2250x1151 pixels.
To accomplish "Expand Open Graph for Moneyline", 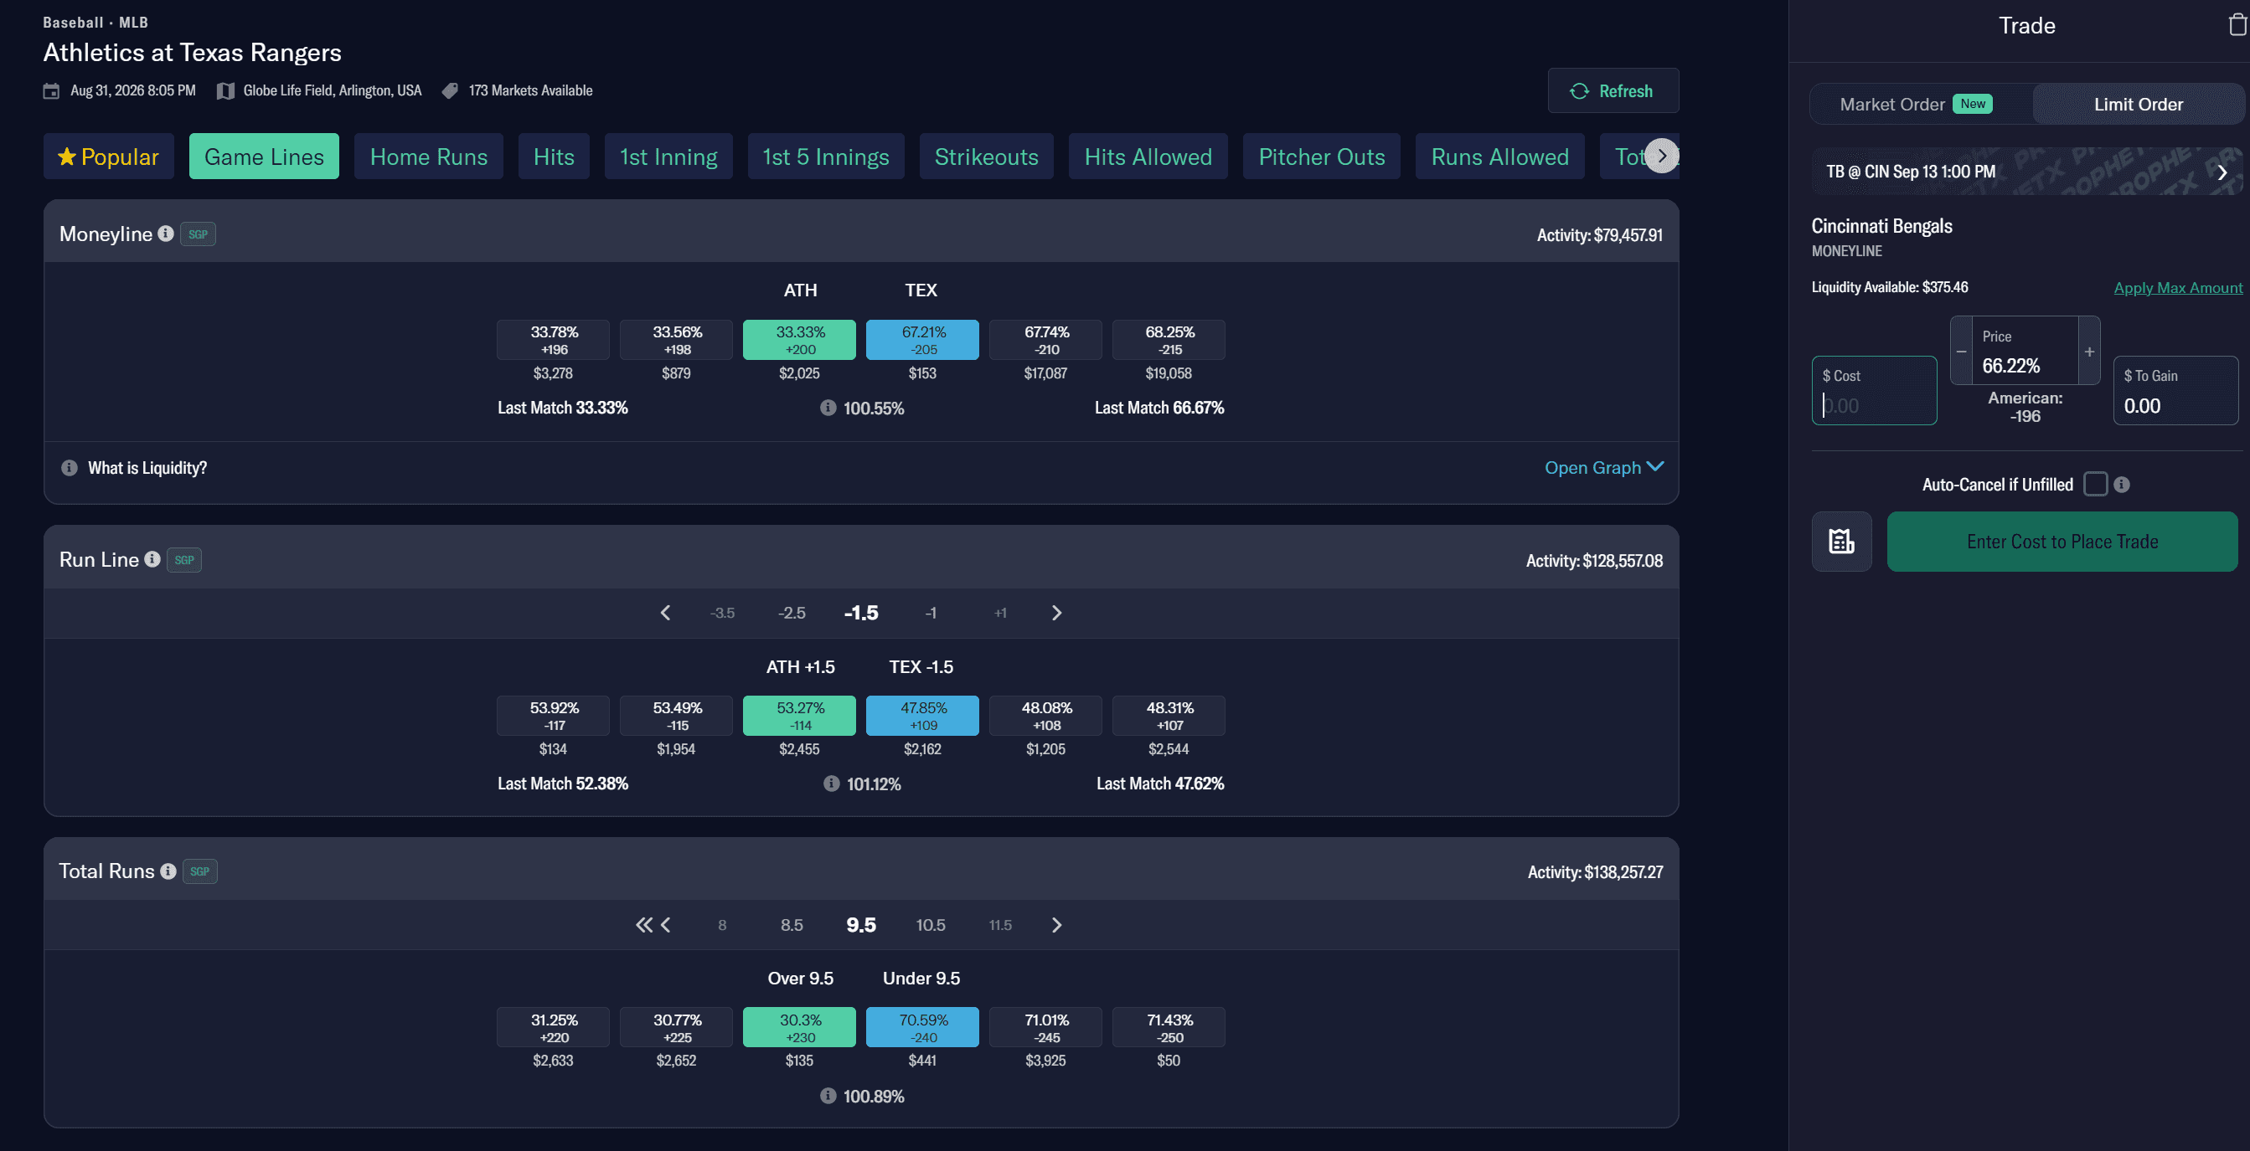I will (x=1603, y=468).
